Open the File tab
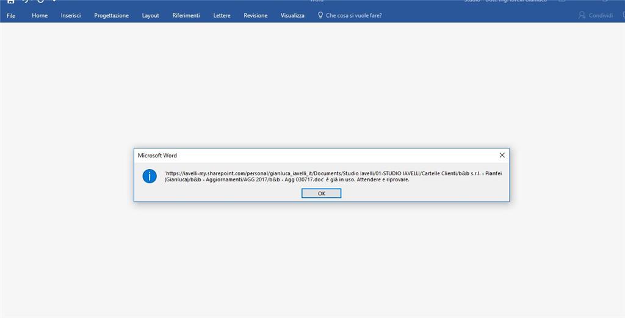 pos(11,15)
